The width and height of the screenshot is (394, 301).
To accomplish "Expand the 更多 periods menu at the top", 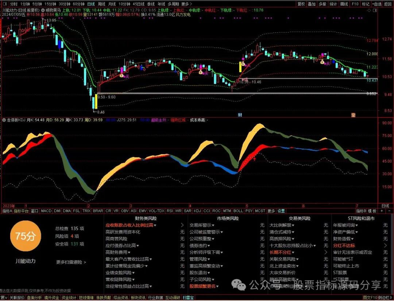I will (x=186, y=4).
